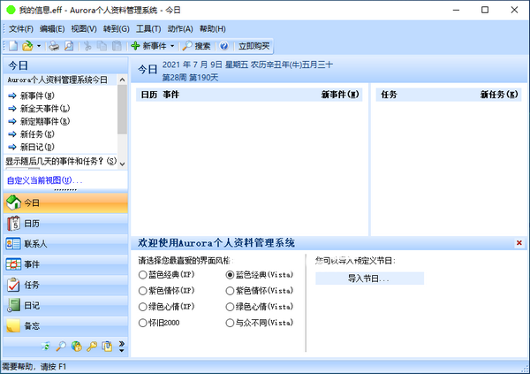Select the 事件 events icon in navigation

13,264
